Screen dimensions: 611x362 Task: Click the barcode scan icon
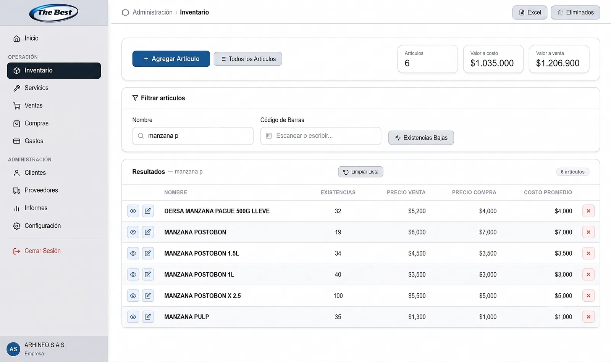269,136
